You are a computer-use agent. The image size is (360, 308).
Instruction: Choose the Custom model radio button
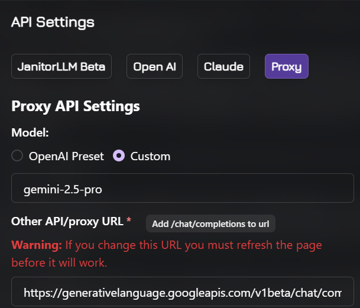point(119,156)
